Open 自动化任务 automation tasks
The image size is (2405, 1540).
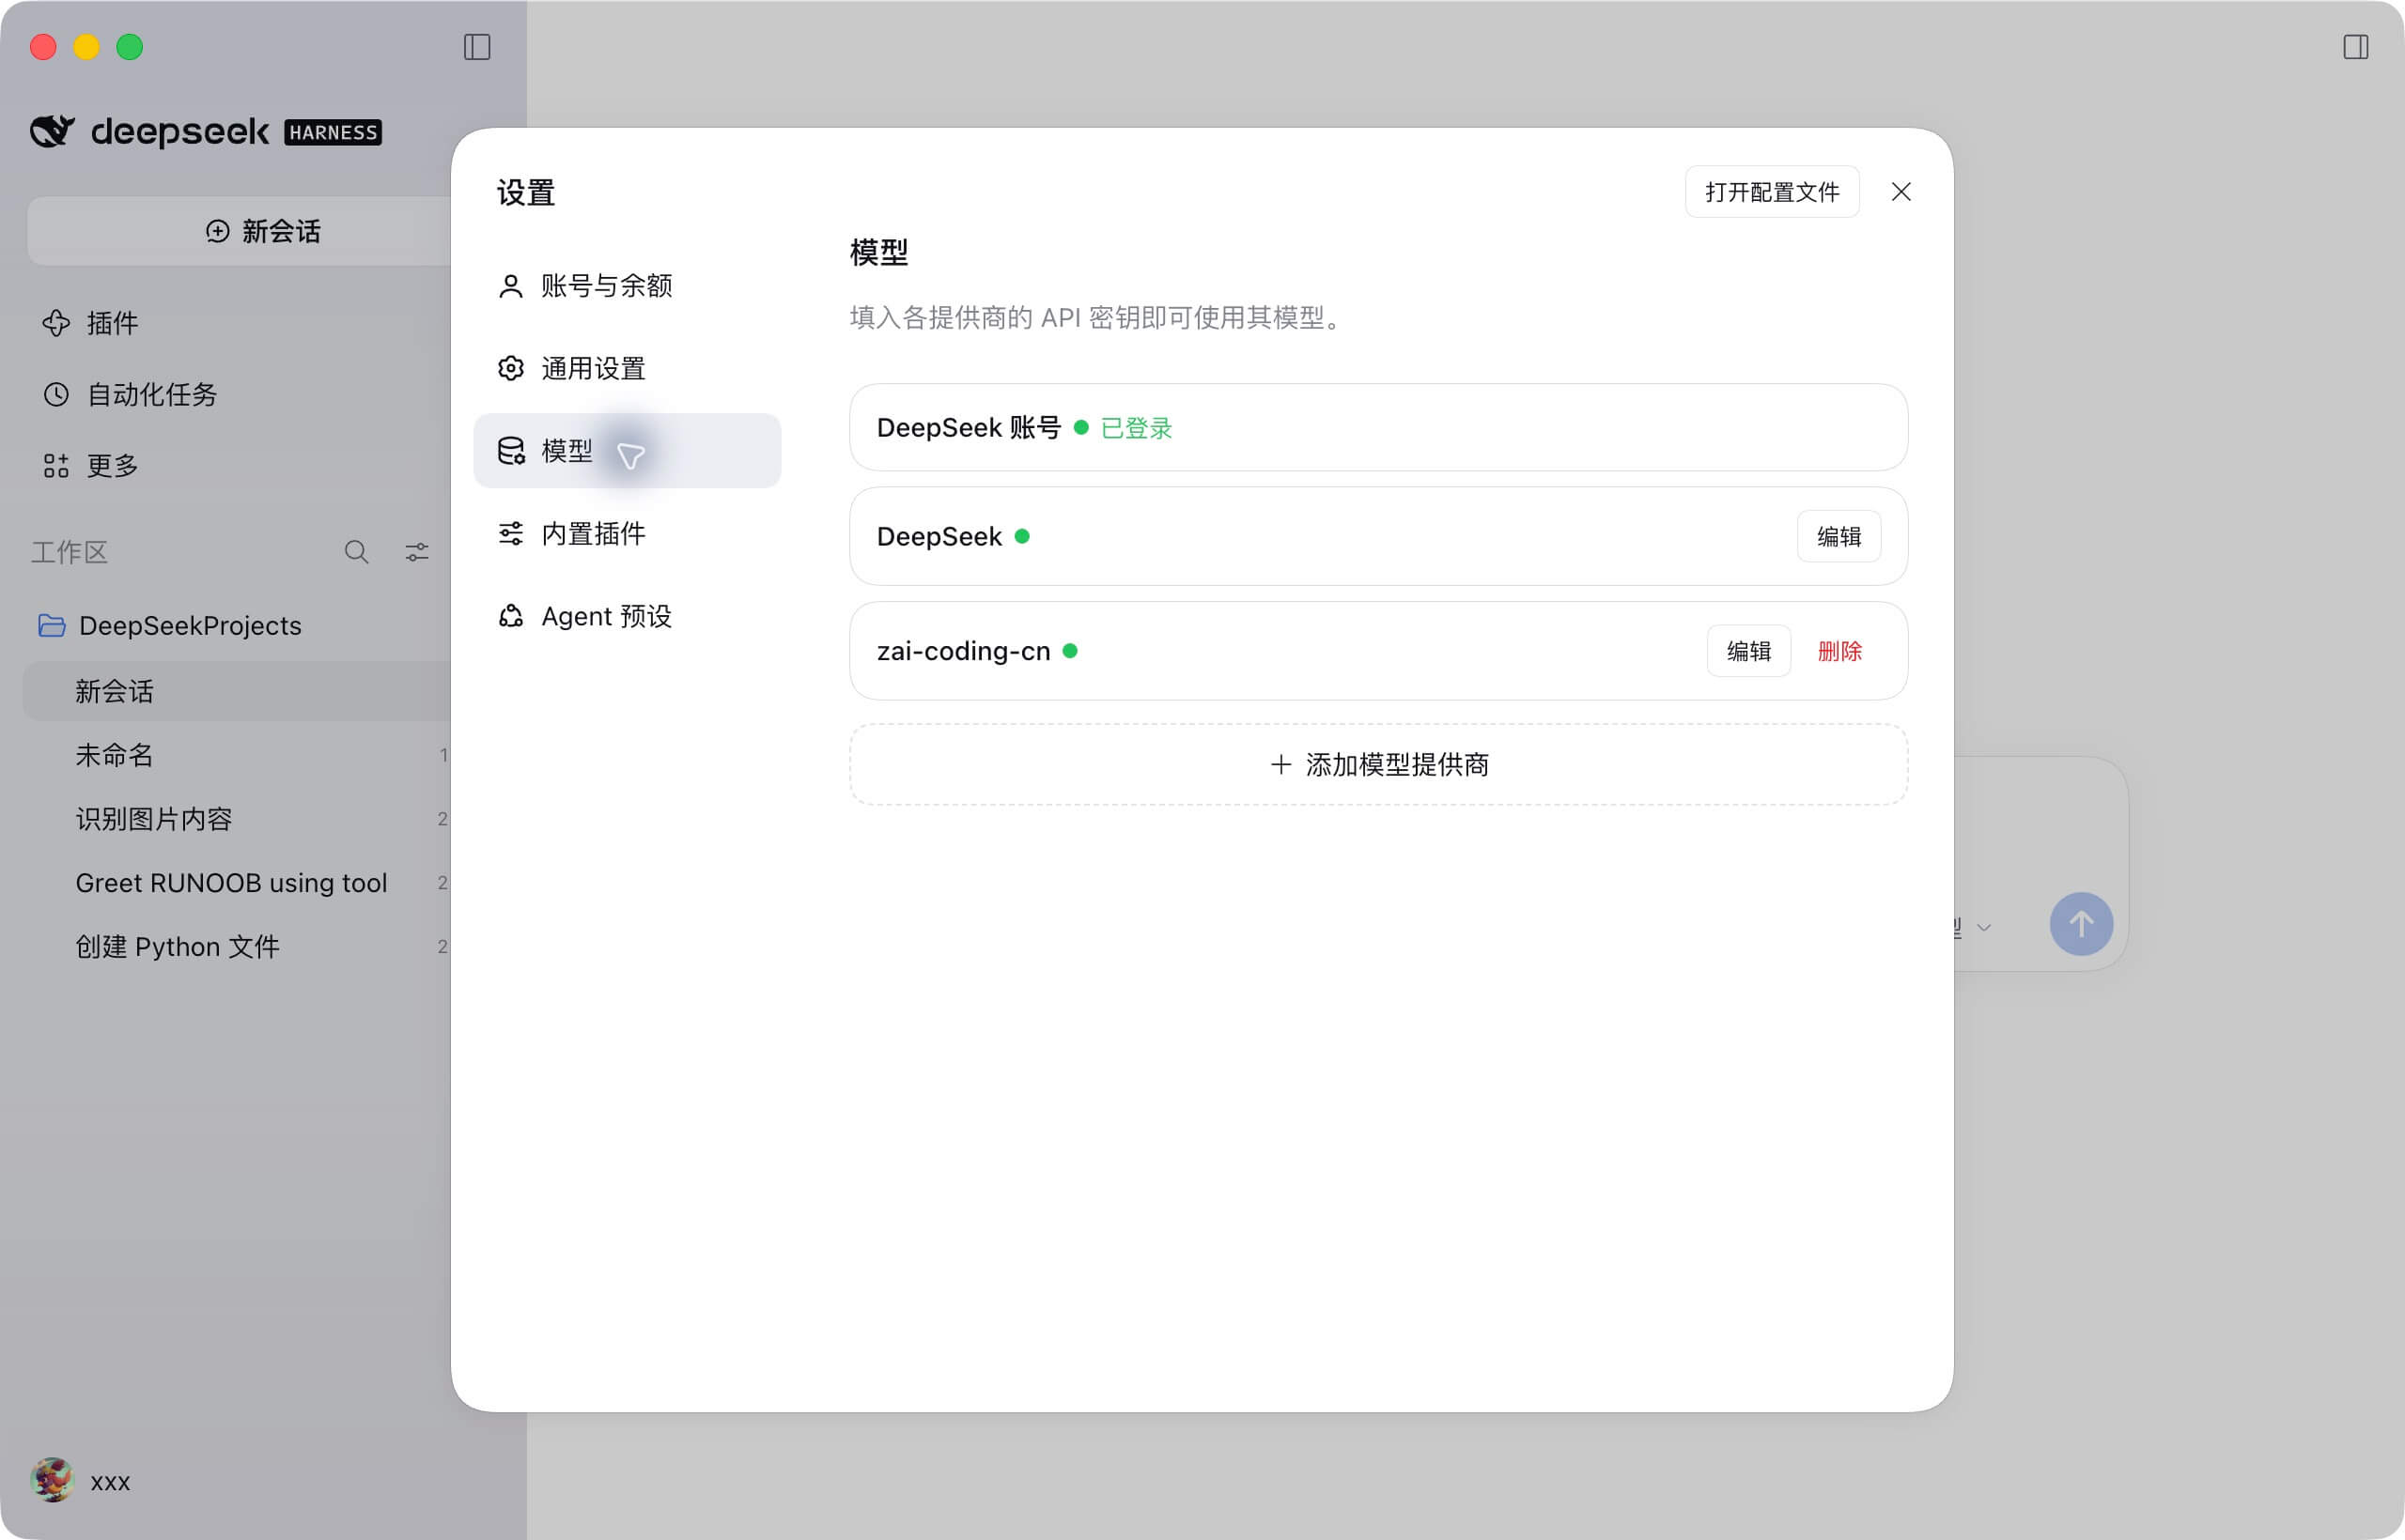[x=130, y=394]
